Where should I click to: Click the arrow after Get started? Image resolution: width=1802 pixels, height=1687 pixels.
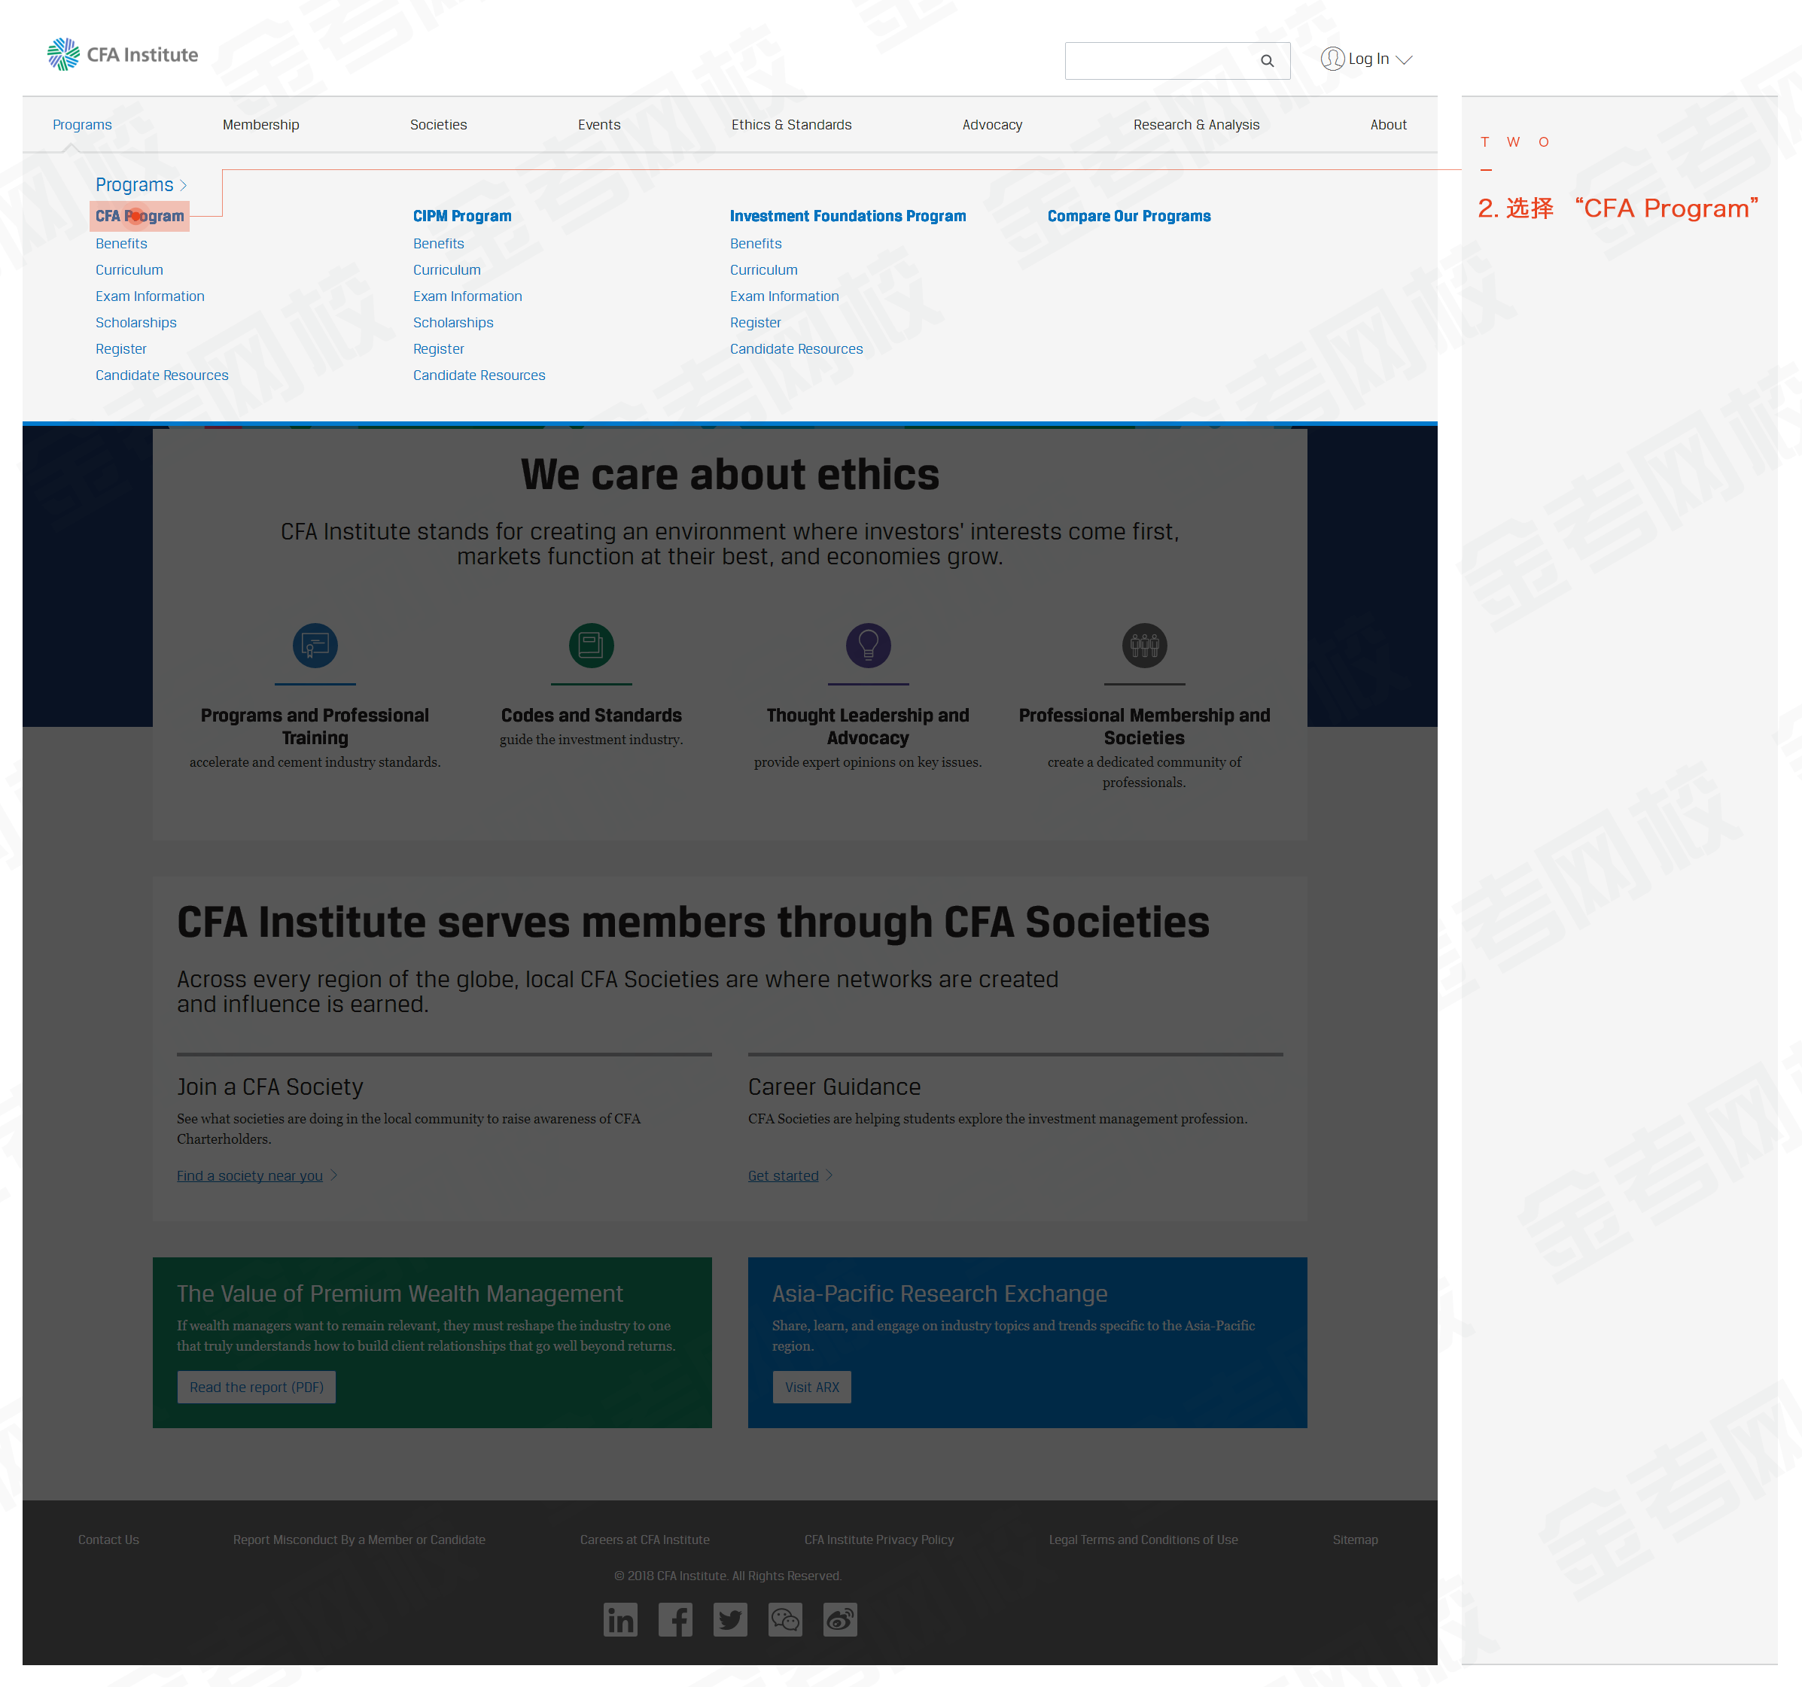pos(829,1175)
